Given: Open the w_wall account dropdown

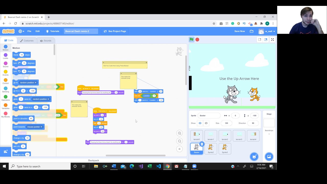Looking at the screenshot, I should 267,31.
